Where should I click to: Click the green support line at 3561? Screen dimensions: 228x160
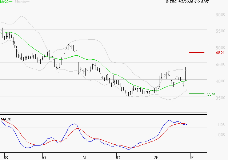(196, 94)
